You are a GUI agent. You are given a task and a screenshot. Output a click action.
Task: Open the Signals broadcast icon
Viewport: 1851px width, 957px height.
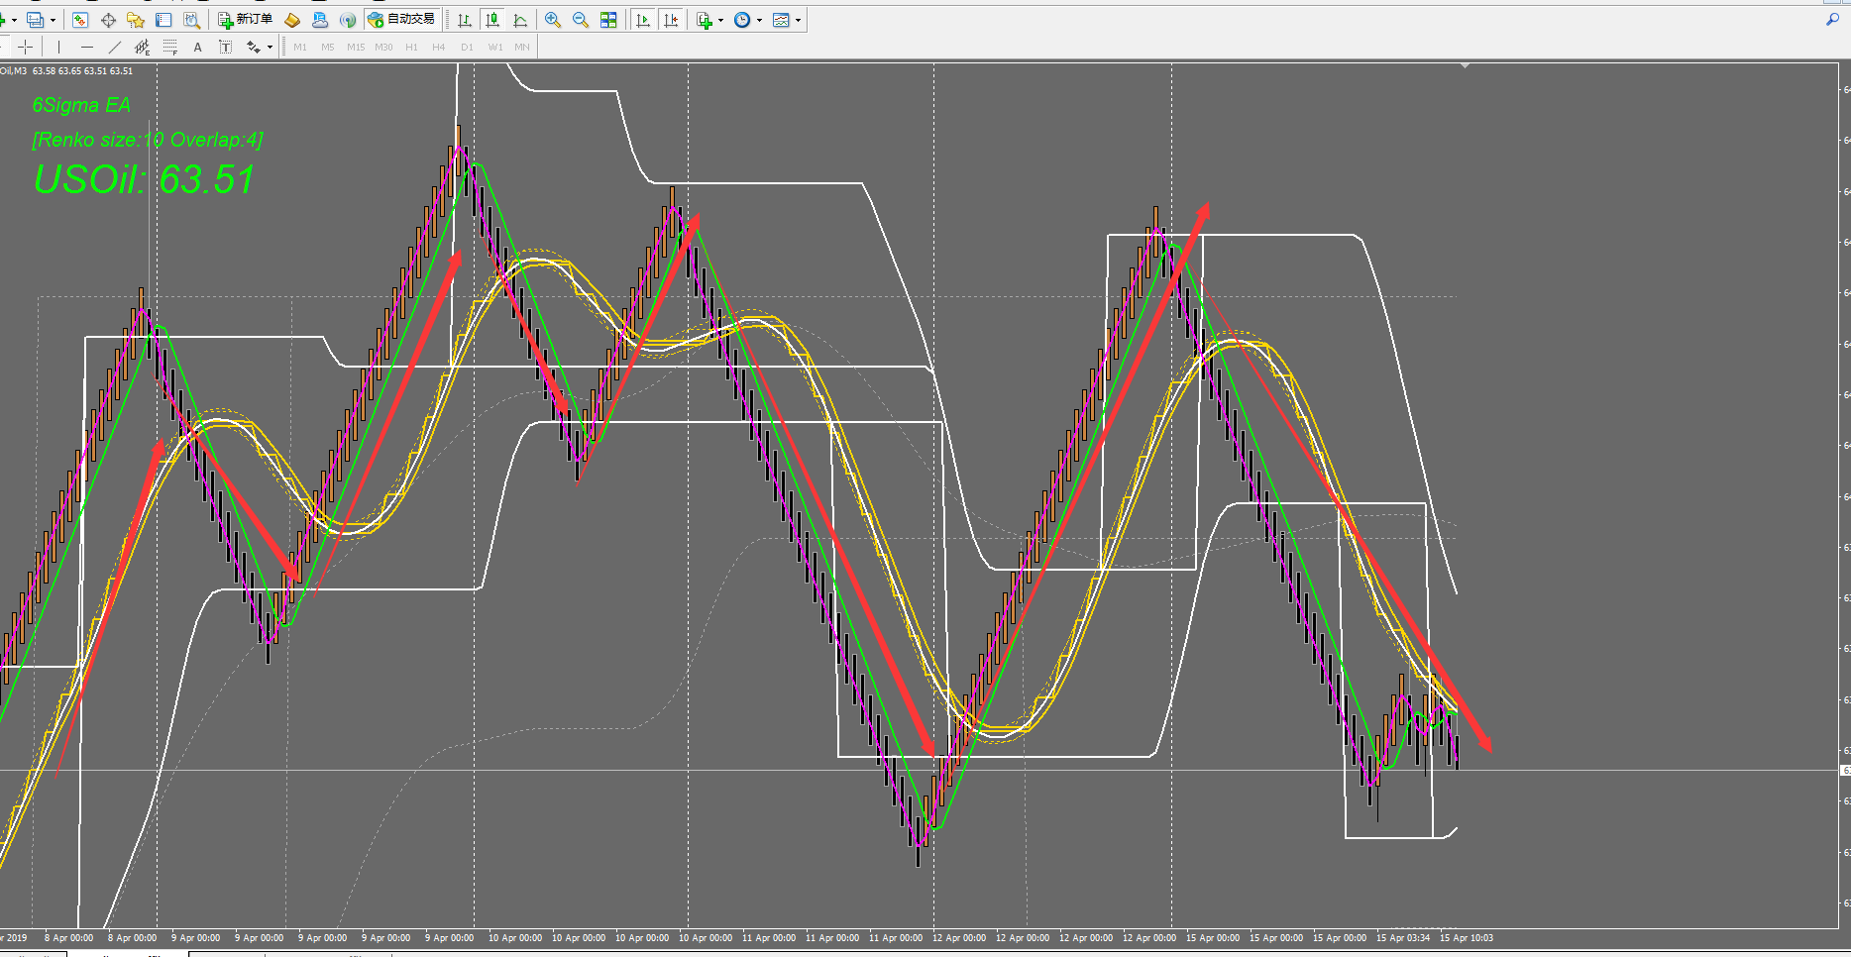coord(348,20)
